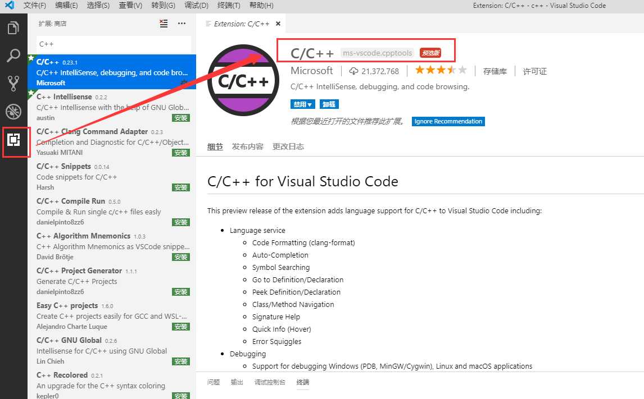Screen dimensions: 644x399
Task: Open the Search view in activity bar
Action: click(13, 56)
